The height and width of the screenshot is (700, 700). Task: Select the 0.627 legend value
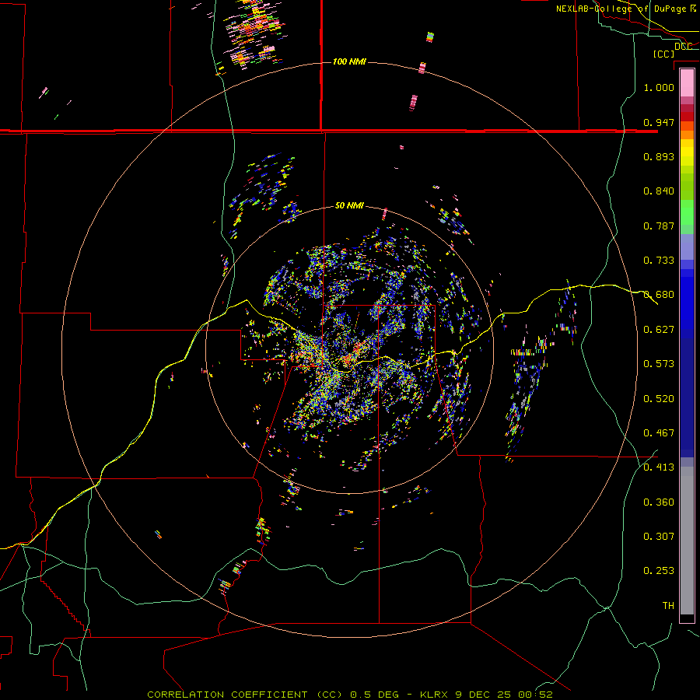pyautogui.click(x=659, y=330)
